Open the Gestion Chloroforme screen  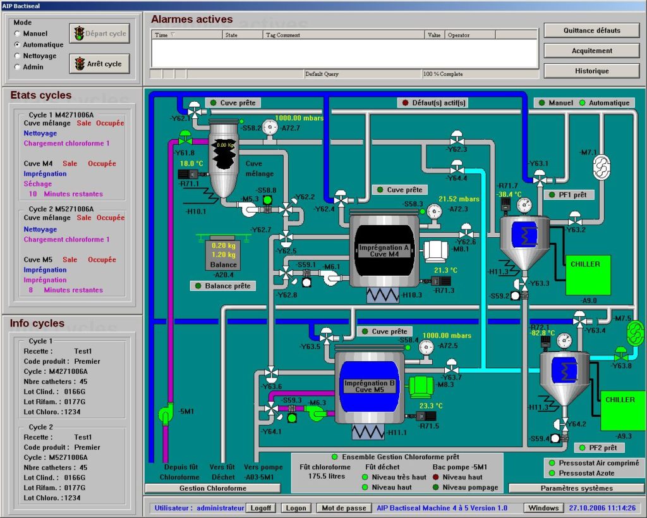[212, 488]
